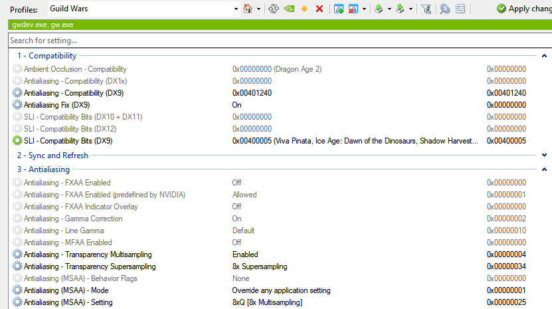This screenshot has height=309, width=552.
Task: Select the Antialiasing - Line Gamma setting
Action: point(64,231)
